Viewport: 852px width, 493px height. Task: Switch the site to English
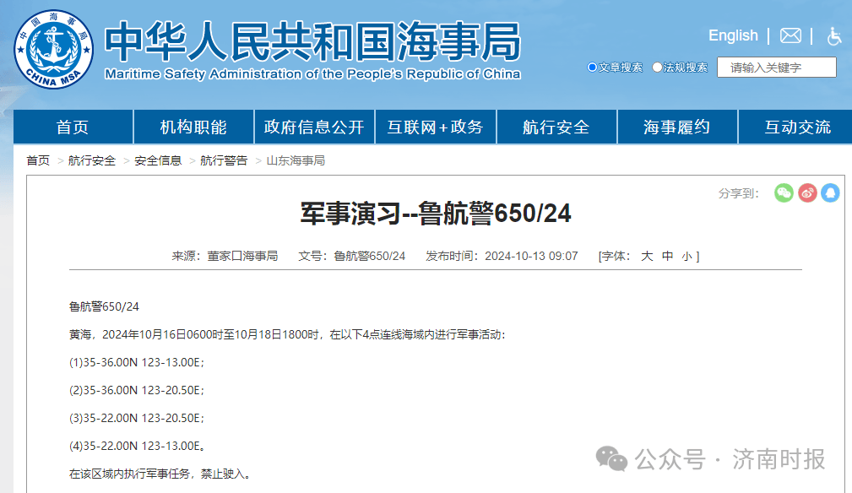tap(733, 35)
